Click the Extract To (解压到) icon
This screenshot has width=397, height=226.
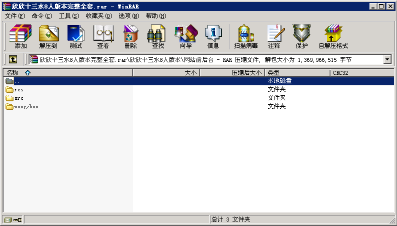(x=48, y=37)
